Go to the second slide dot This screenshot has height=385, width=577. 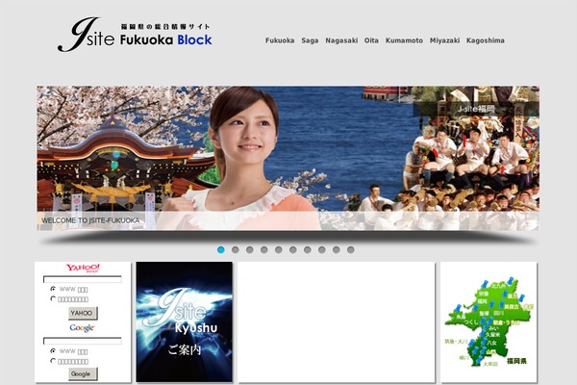click(x=235, y=249)
